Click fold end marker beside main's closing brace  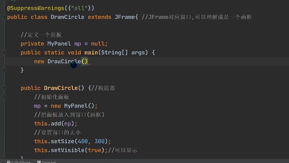tap(4, 70)
